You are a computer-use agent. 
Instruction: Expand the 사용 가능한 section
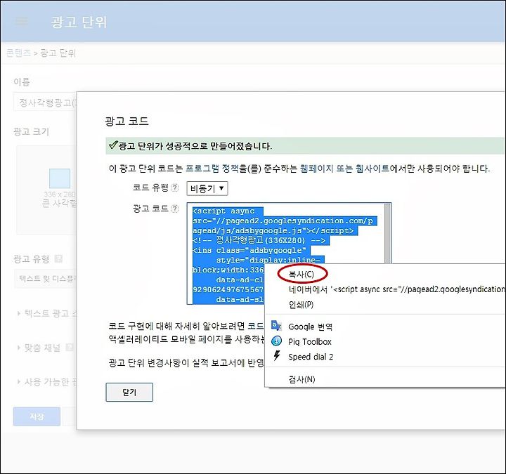point(47,382)
